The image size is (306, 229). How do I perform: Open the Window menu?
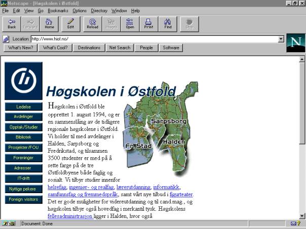pyautogui.click(x=119, y=11)
